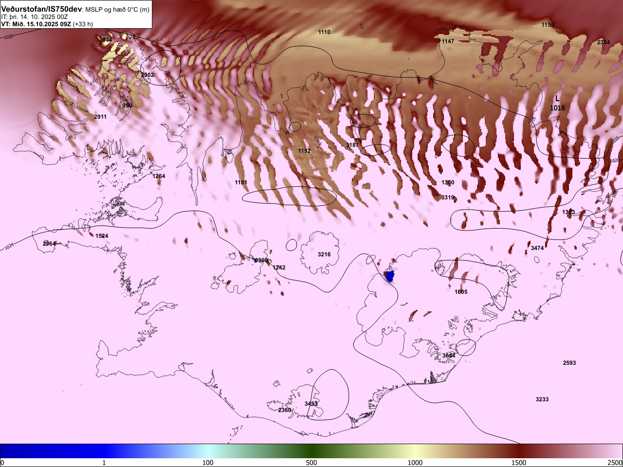Click the solid blue patch on the map
The width and height of the screenshot is (623, 467).
pos(390,276)
